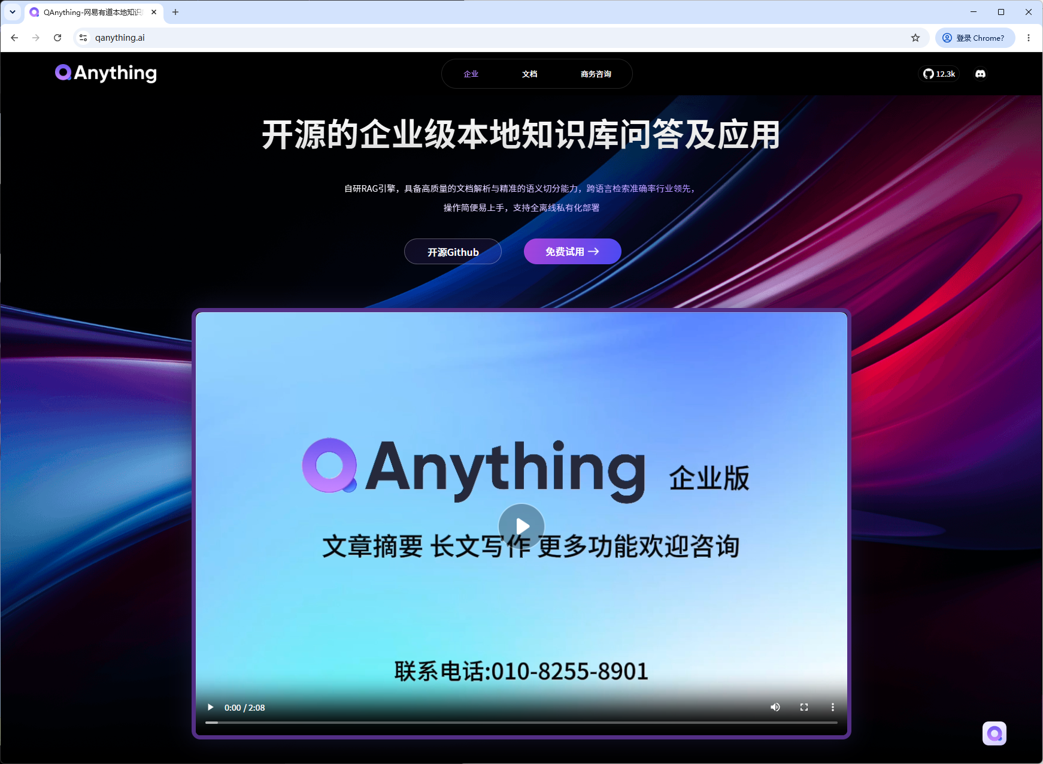The width and height of the screenshot is (1043, 764).
Task: Click the QAnything logo in the header
Action: tap(106, 73)
